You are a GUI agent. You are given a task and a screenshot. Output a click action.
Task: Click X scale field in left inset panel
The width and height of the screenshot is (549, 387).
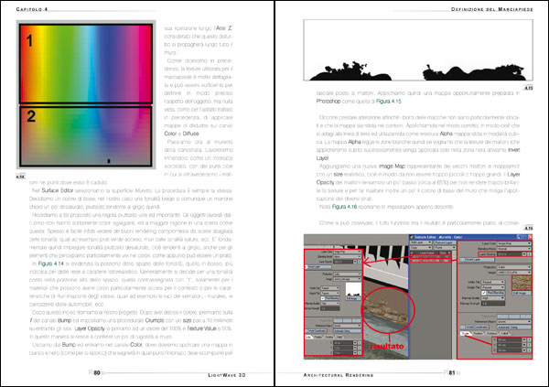(x=343, y=343)
